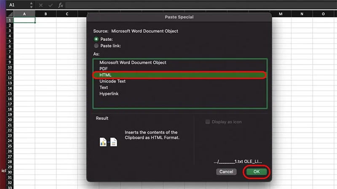Screen dimensions: 337x189
Task: Select row 1 header
Action: click(x=10, y=20)
